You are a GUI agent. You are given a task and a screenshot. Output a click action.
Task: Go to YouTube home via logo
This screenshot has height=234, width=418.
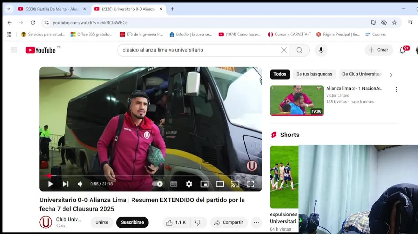[x=41, y=50]
